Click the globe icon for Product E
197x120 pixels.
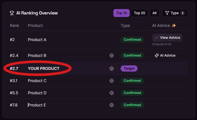pyautogui.click(x=112, y=105)
